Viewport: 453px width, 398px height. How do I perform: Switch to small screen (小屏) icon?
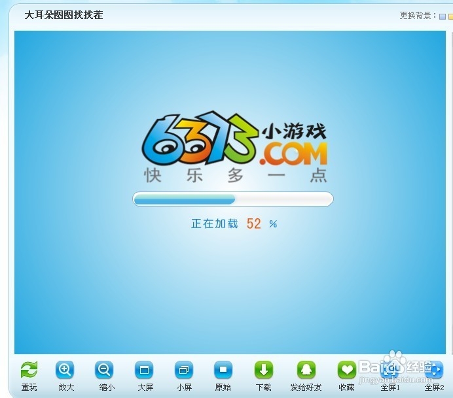click(184, 369)
